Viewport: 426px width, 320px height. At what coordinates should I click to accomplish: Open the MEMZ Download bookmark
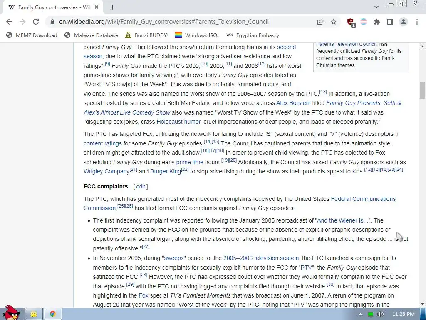pos(32,35)
